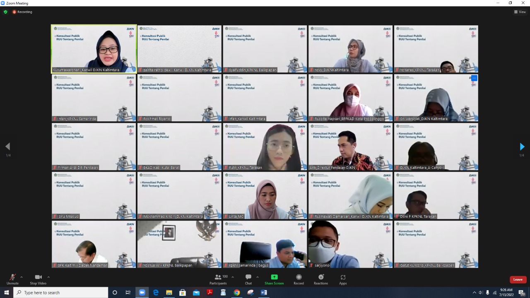The image size is (530, 298).
Task: Expand audio options arrow next to Unmute
Action: coord(22,277)
